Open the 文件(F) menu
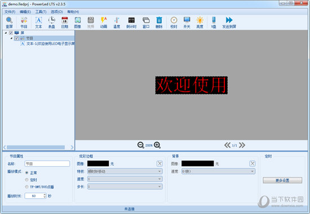Viewport: 310px width, 214px height. [10, 12]
